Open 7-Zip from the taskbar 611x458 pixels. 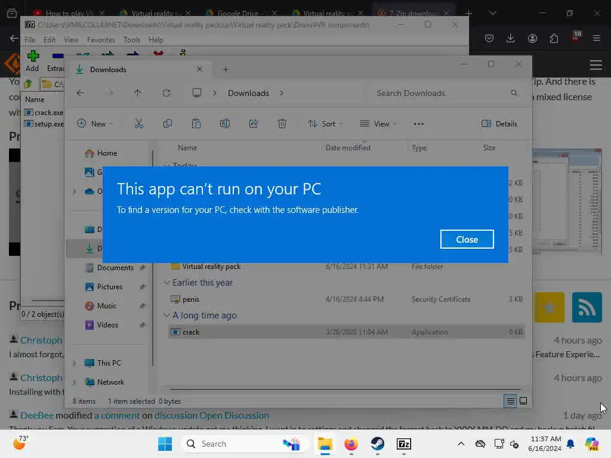tap(404, 444)
